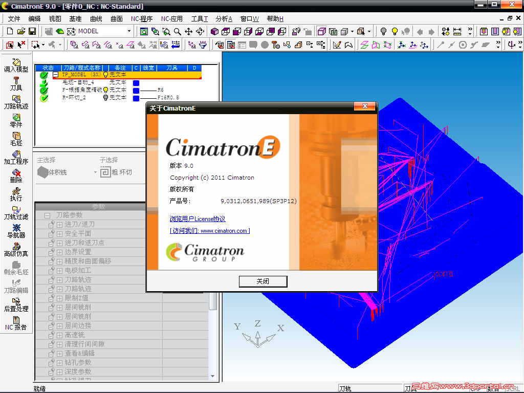The image size is (524, 393).
Task: Click the 加工程序 procedure sidebar icon
Action: [x=16, y=158]
